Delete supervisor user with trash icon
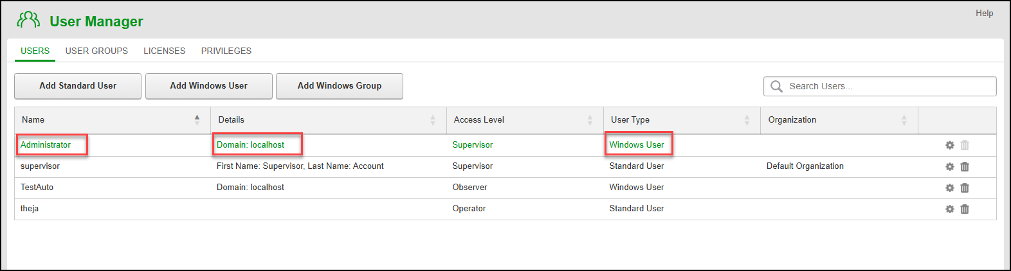 pyautogui.click(x=965, y=166)
